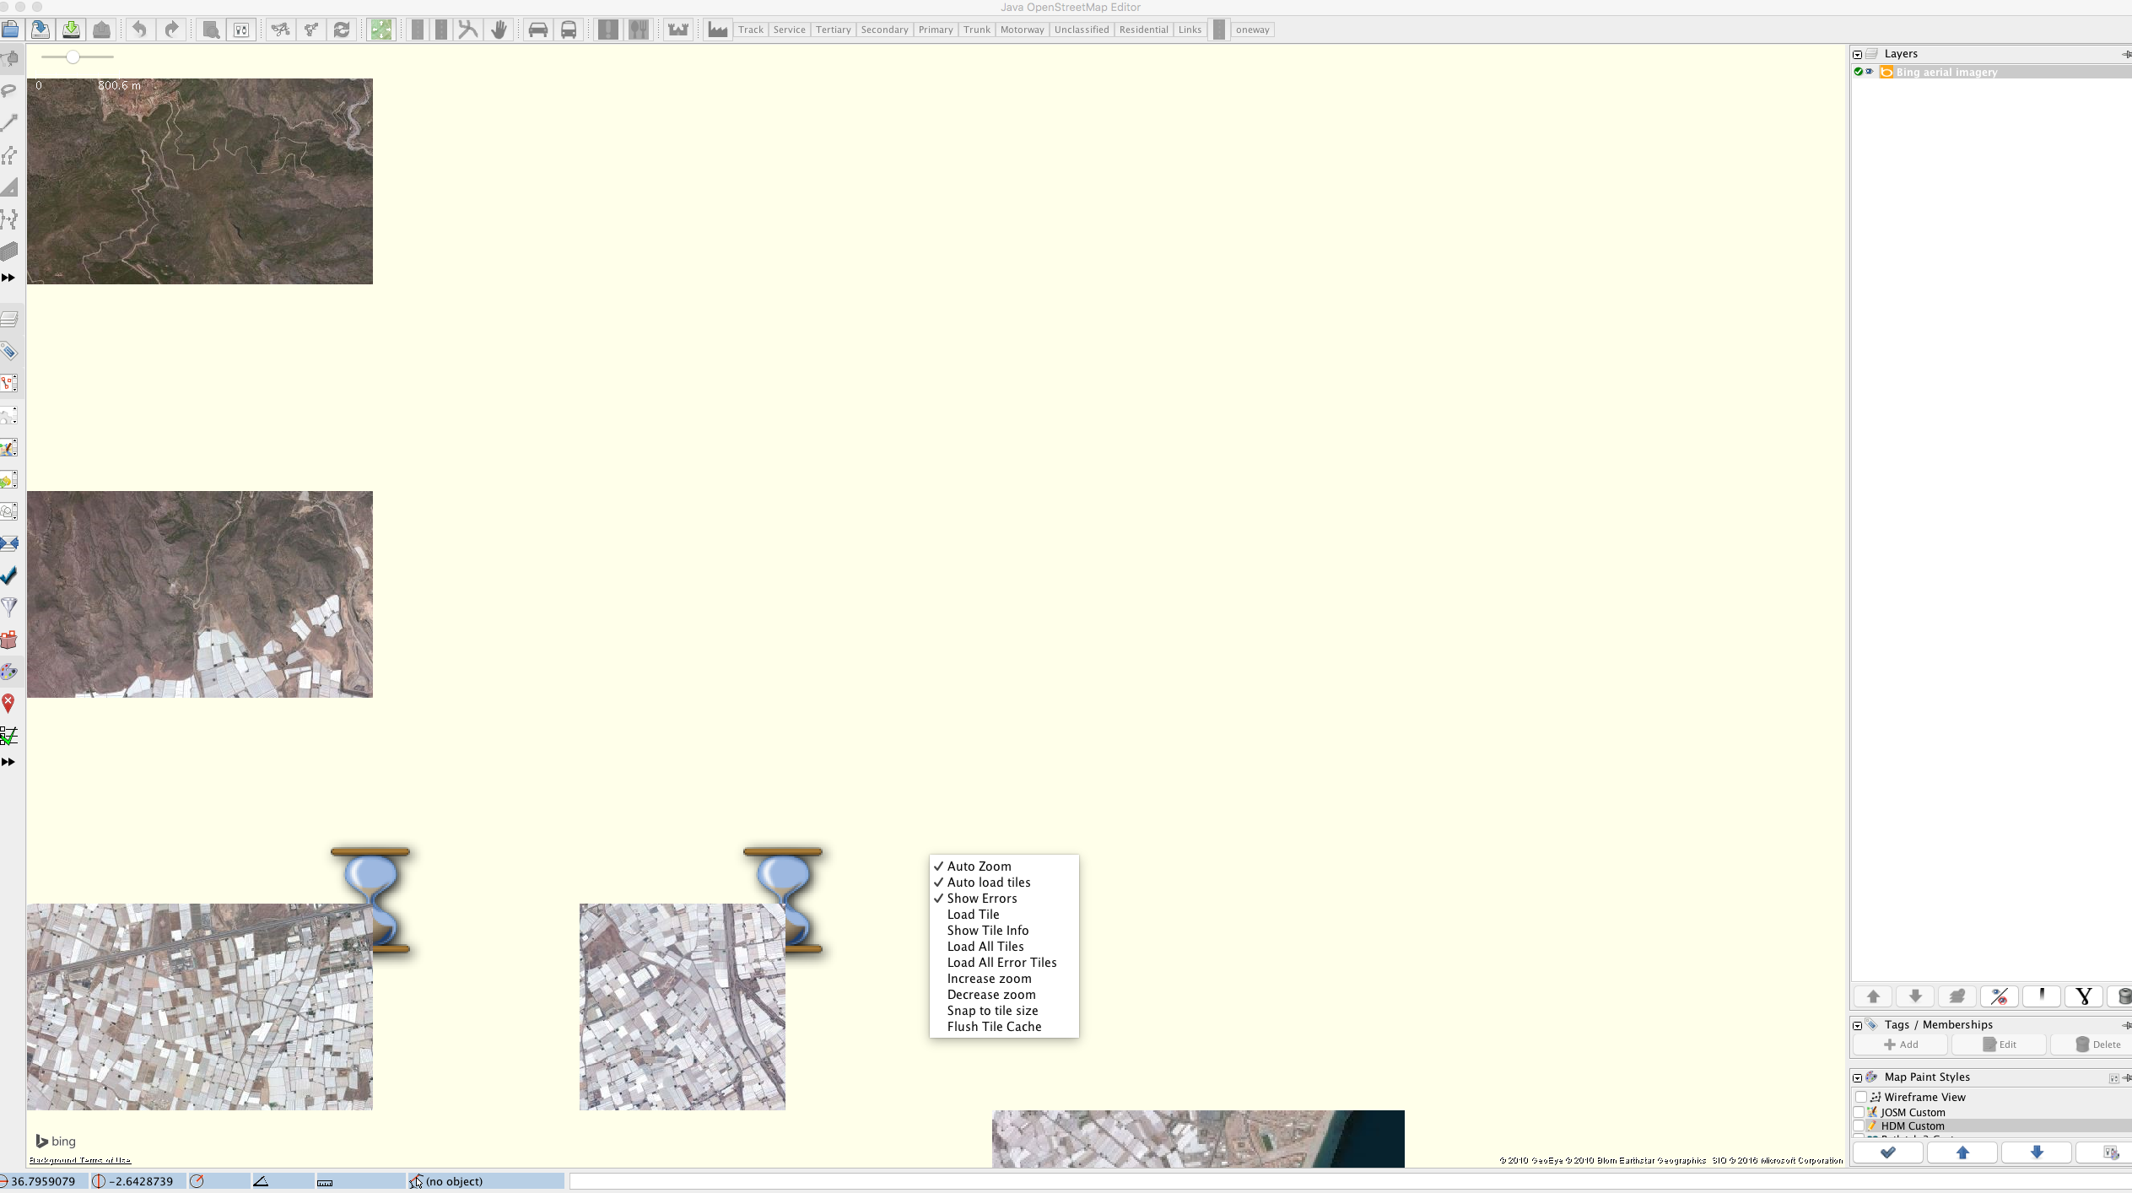The image size is (2132, 1193).
Task: Click the Motorway preset button
Action: [x=1022, y=30]
